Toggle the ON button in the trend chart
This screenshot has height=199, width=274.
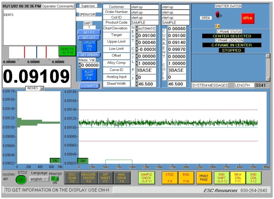point(82,161)
